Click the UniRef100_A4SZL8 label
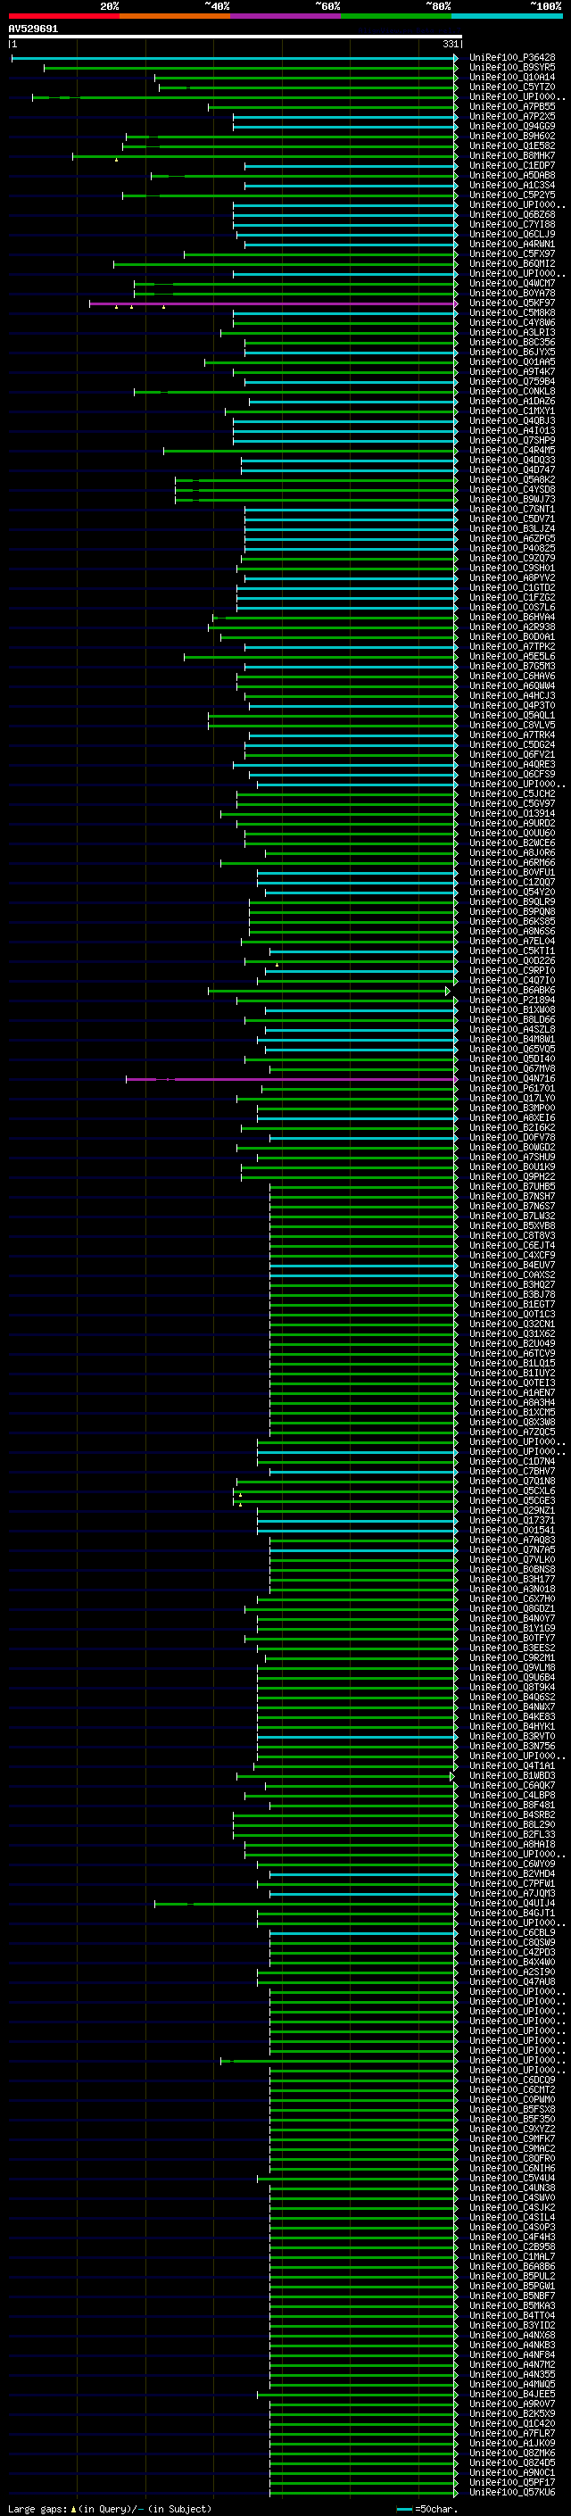Viewport: 571px width, 2516px height. click(x=511, y=1029)
